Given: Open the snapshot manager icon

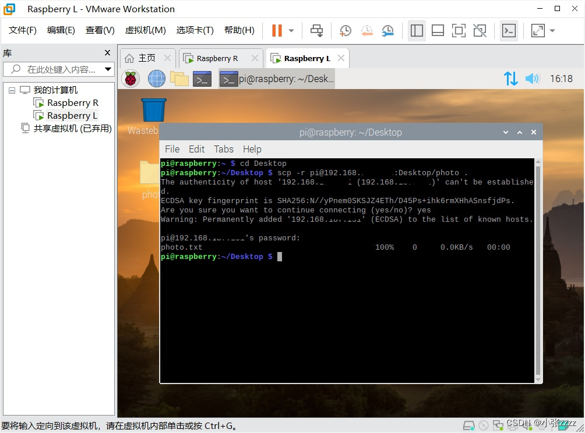Looking at the screenshot, I should [x=387, y=30].
